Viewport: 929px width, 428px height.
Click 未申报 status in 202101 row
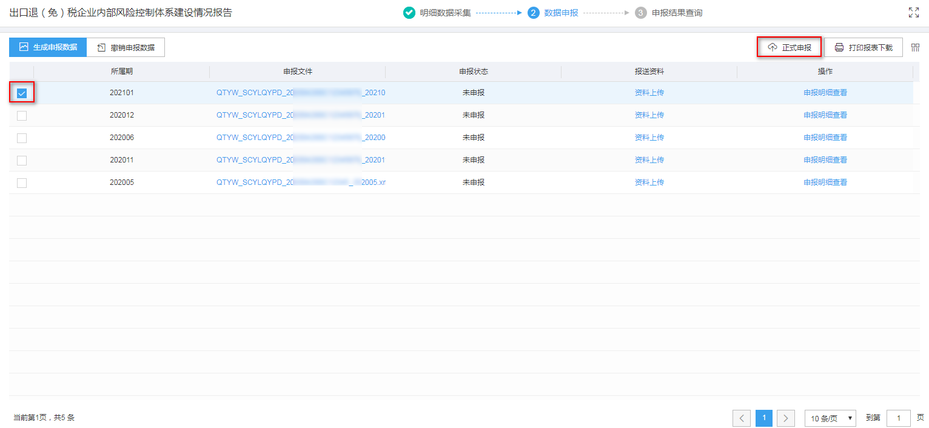coord(474,93)
